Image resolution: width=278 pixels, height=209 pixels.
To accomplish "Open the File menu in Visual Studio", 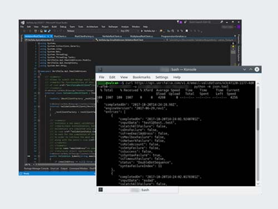I will [x=22, y=27].
